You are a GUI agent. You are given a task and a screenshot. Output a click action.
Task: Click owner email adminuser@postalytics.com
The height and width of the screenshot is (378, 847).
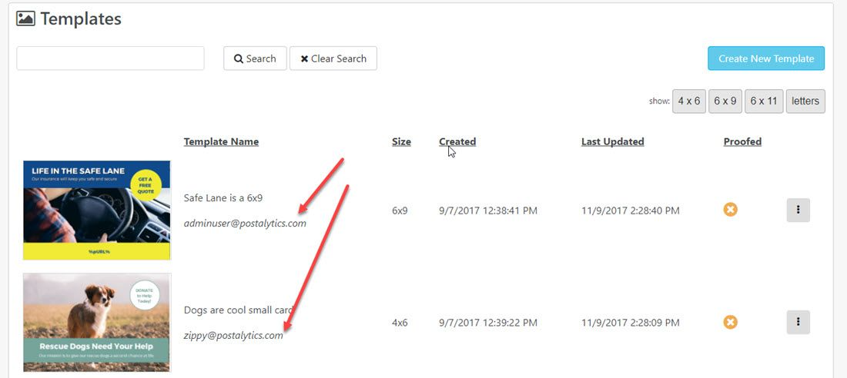pos(245,223)
